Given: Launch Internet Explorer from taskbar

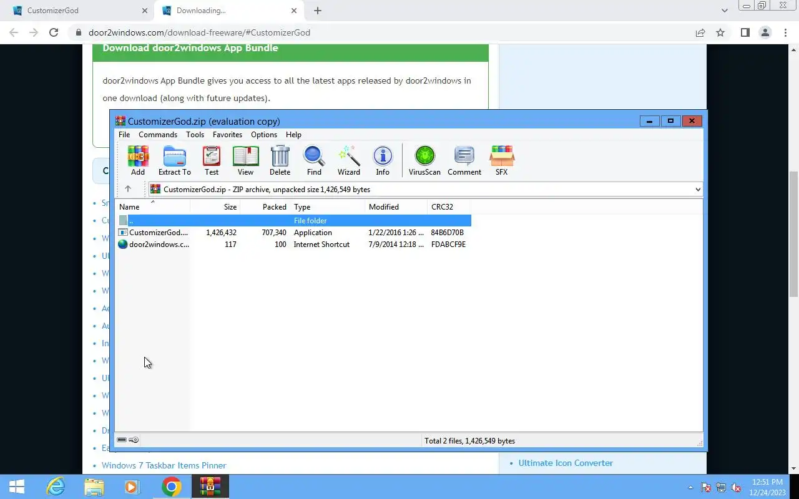Looking at the screenshot, I should pos(56,487).
